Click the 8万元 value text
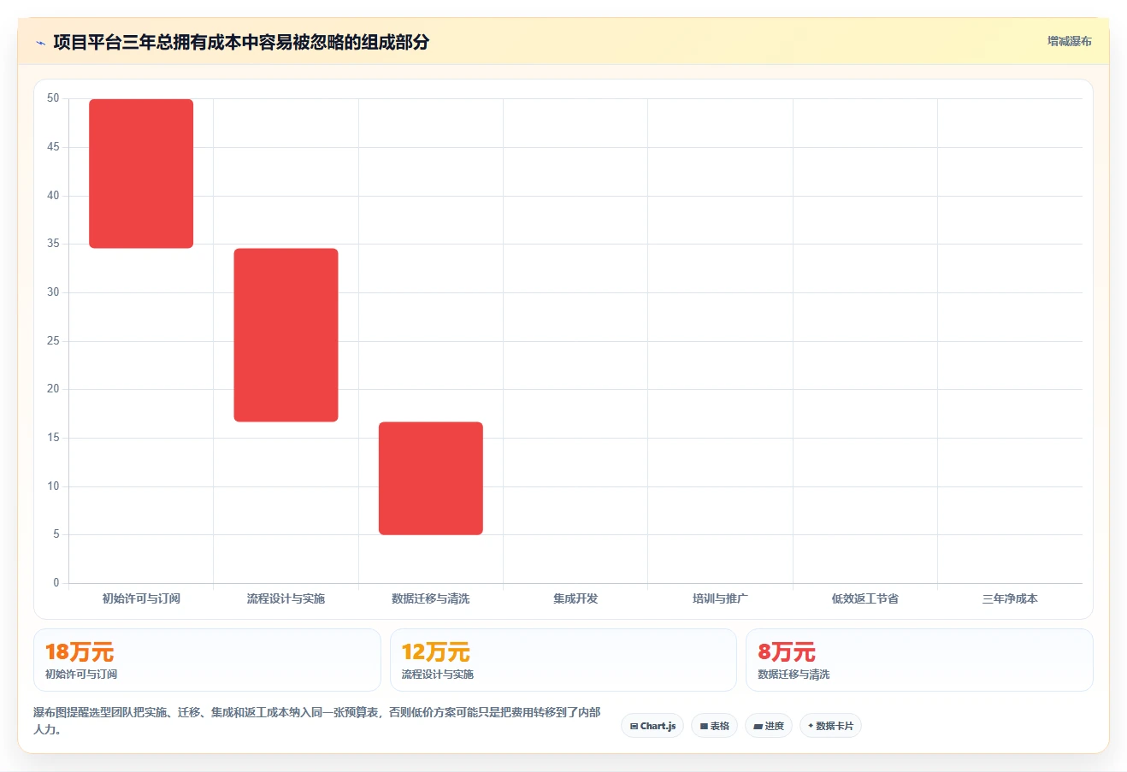The image size is (1127, 772). (787, 652)
